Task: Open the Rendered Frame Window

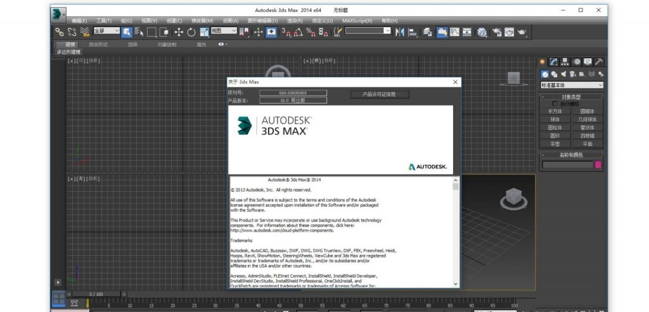Action: click(509, 32)
